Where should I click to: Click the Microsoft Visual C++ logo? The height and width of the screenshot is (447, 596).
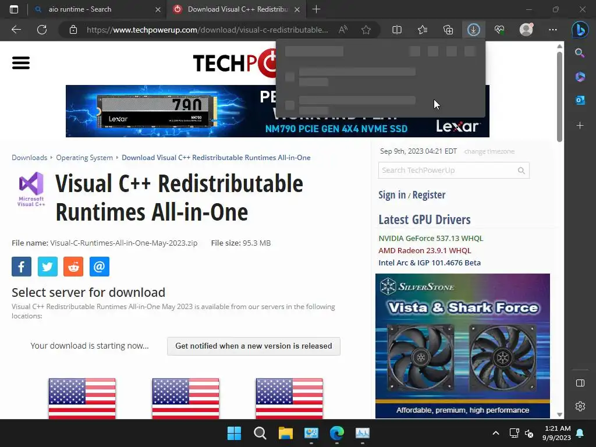(31, 189)
